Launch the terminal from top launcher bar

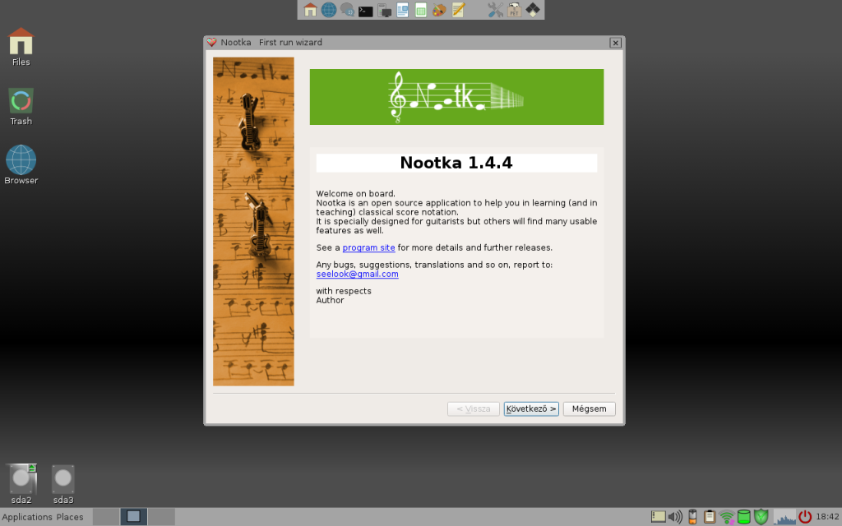366,10
